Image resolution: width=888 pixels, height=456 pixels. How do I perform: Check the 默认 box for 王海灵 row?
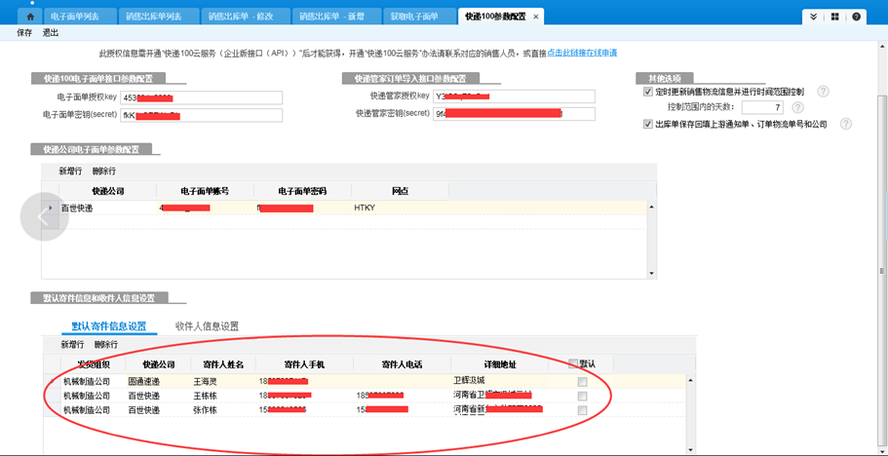coord(582,381)
